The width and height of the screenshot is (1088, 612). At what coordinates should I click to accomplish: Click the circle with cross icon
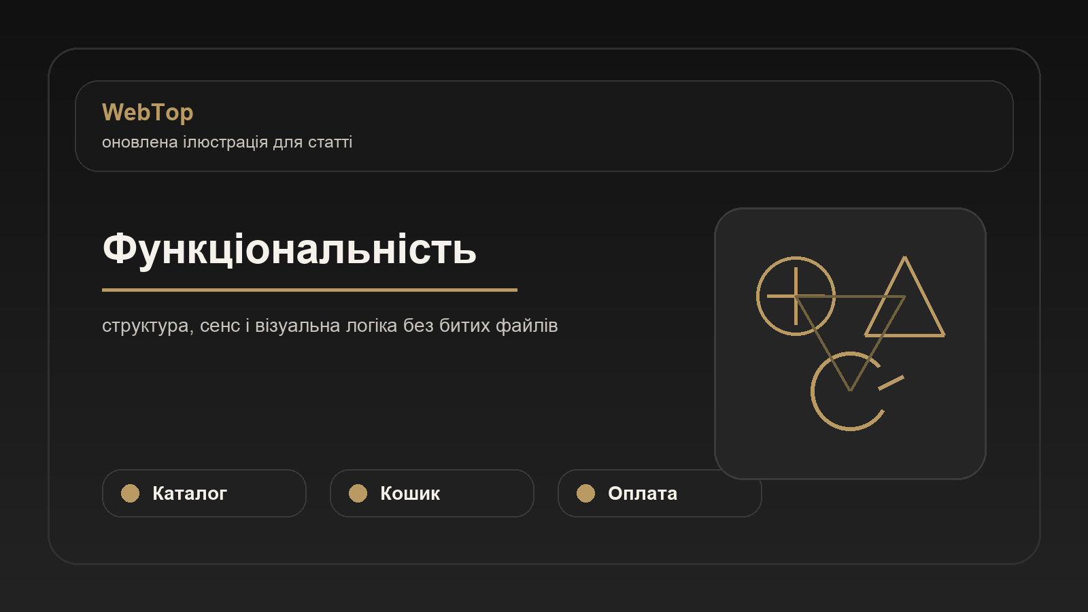pyautogui.click(x=796, y=296)
